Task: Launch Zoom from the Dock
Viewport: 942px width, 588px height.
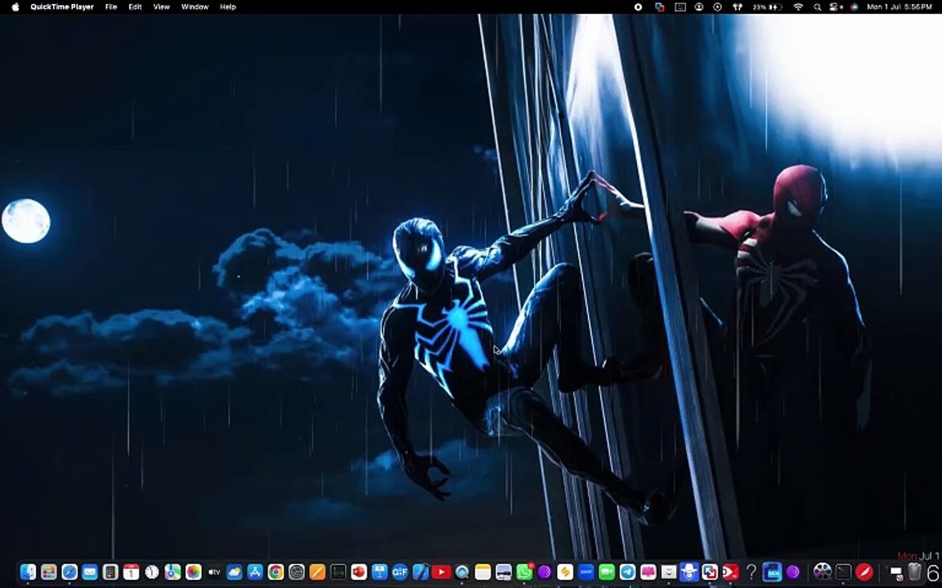Action: (x=585, y=572)
